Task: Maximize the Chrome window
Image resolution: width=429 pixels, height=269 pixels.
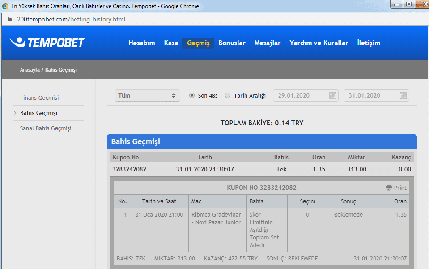Action: point(409,4)
